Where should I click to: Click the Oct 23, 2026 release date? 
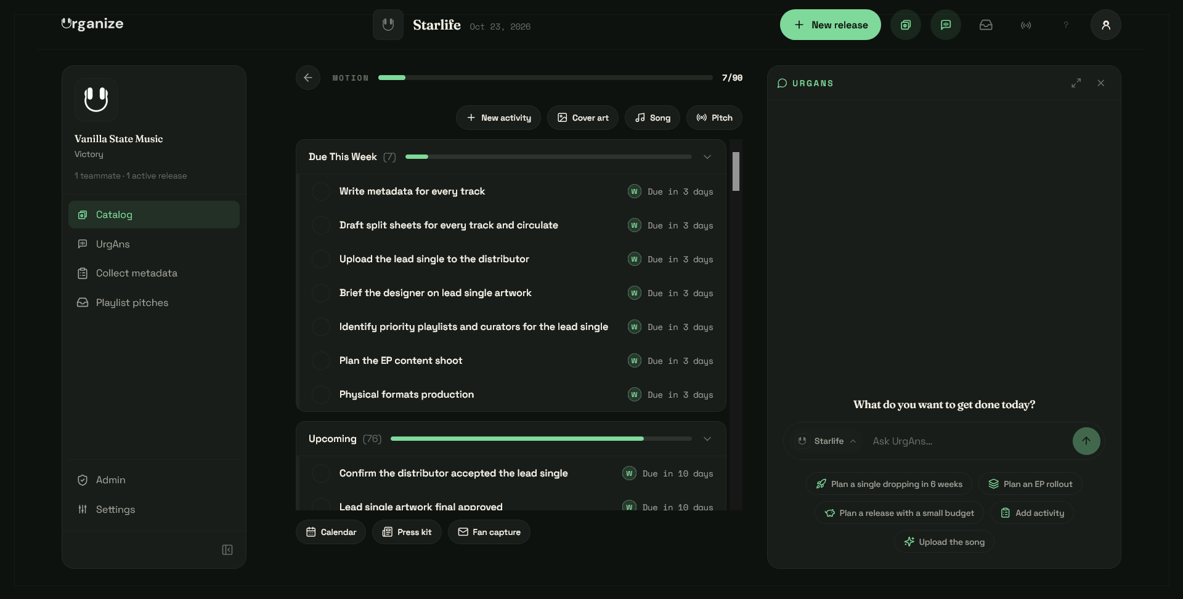point(500,26)
